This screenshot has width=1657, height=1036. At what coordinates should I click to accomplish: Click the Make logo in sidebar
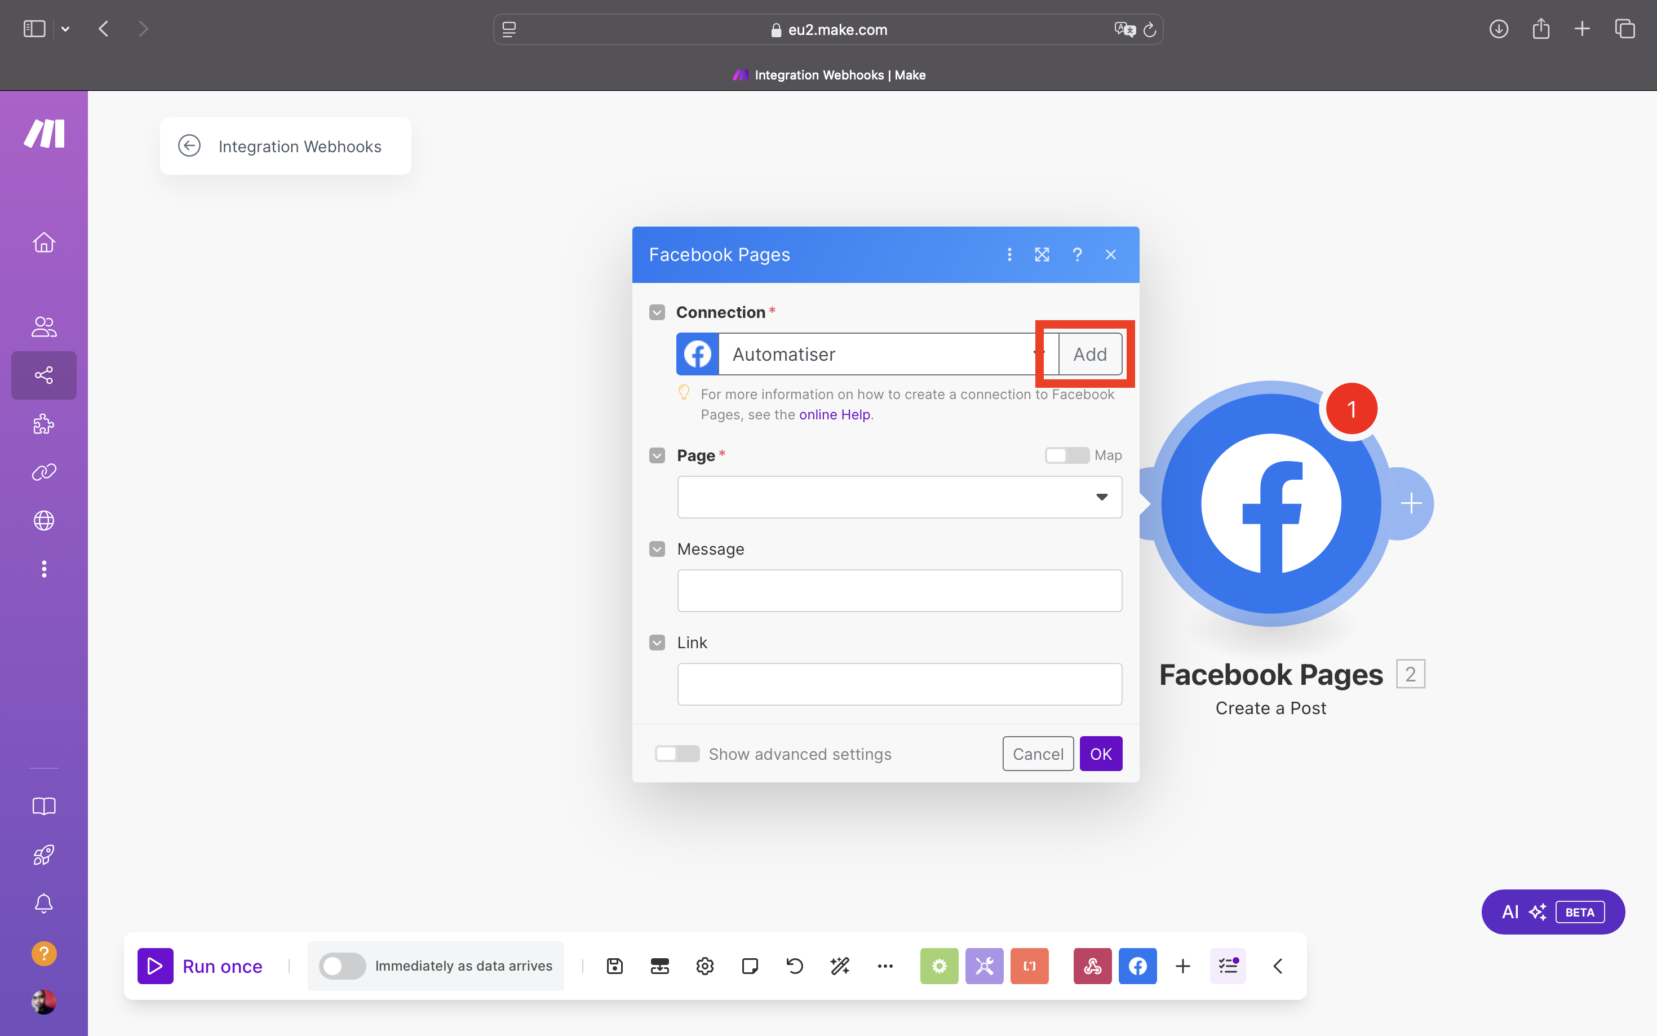click(x=44, y=134)
